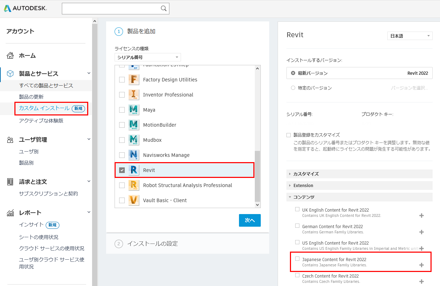440x286 pixels.
Task: Open シートの使用状況 link
Action: click(39, 237)
